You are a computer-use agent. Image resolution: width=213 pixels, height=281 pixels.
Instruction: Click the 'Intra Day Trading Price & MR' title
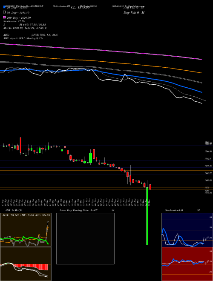(x=78, y=210)
